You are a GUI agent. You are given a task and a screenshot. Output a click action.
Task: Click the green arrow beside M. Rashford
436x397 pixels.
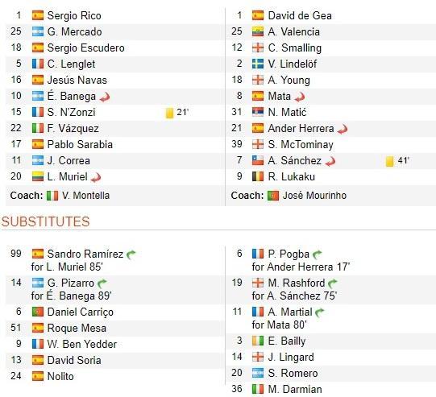pyautogui.click(x=333, y=283)
